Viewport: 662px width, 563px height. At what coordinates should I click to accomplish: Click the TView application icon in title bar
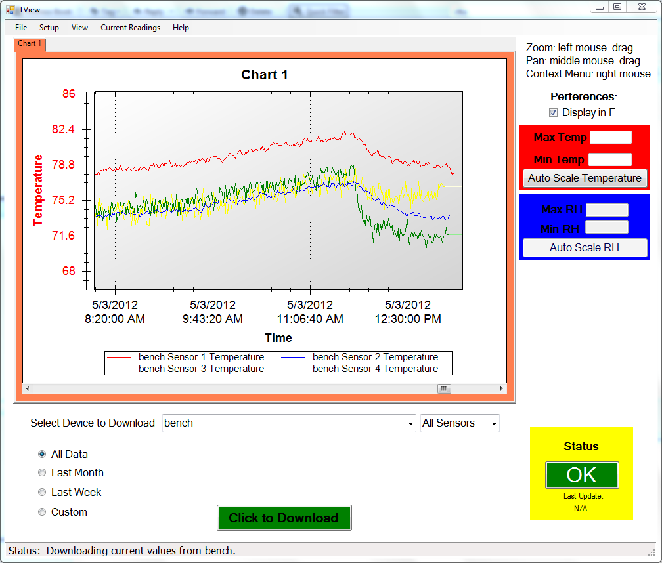coord(10,9)
